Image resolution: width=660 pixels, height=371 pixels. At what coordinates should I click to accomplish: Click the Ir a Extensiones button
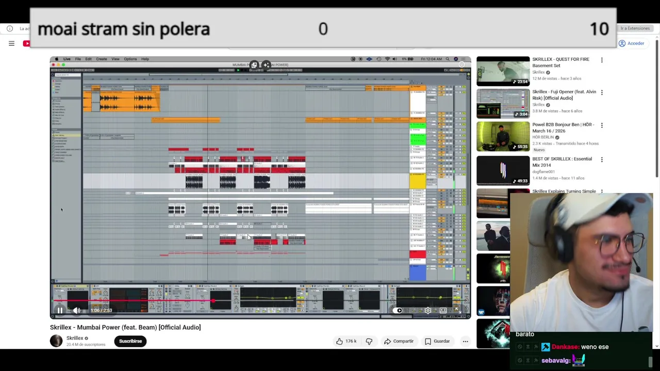click(635, 28)
